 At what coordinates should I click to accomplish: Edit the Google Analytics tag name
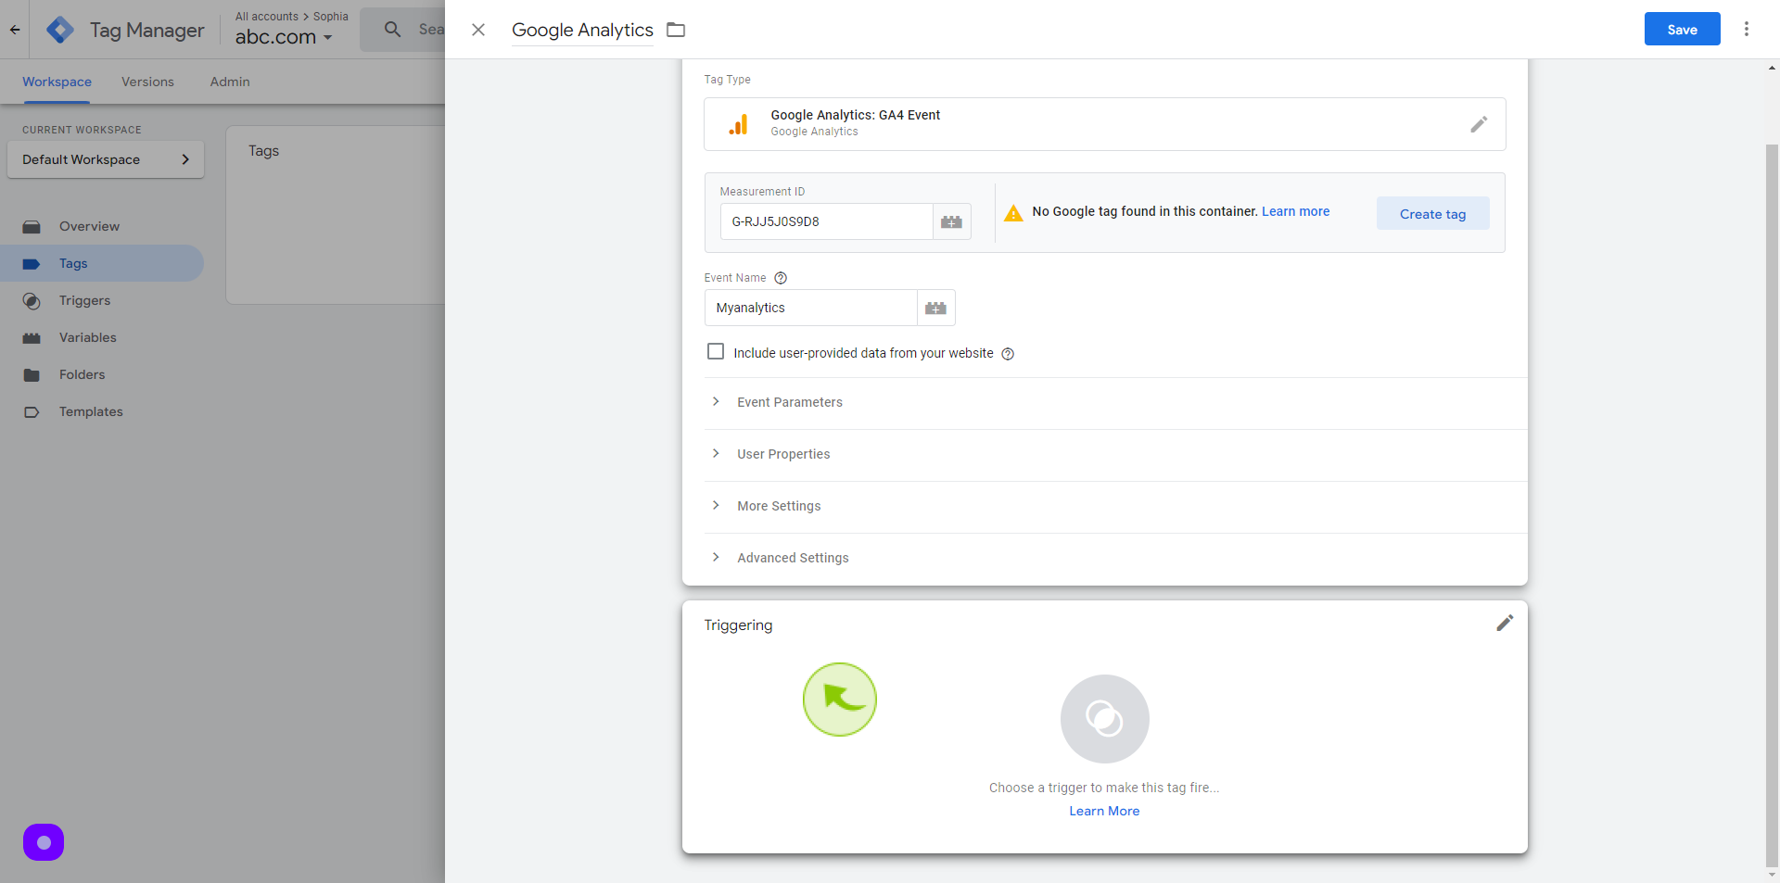coord(582,30)
